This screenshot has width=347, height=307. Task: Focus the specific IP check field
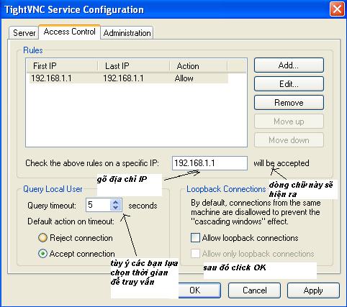(x=209, y=163)
